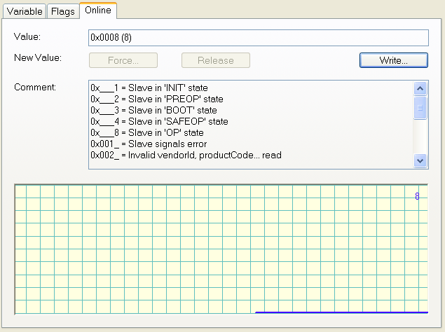The height and width of the screenshot is (332, 445).
Task: Click the "Slave signals error" comment line
Action: pyautogui.click(x=149, y=144)
